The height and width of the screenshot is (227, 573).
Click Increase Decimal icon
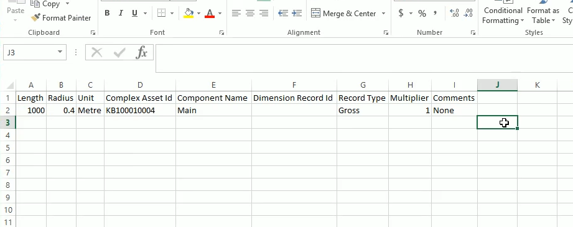pyautogui.click(x=454, y=14)
